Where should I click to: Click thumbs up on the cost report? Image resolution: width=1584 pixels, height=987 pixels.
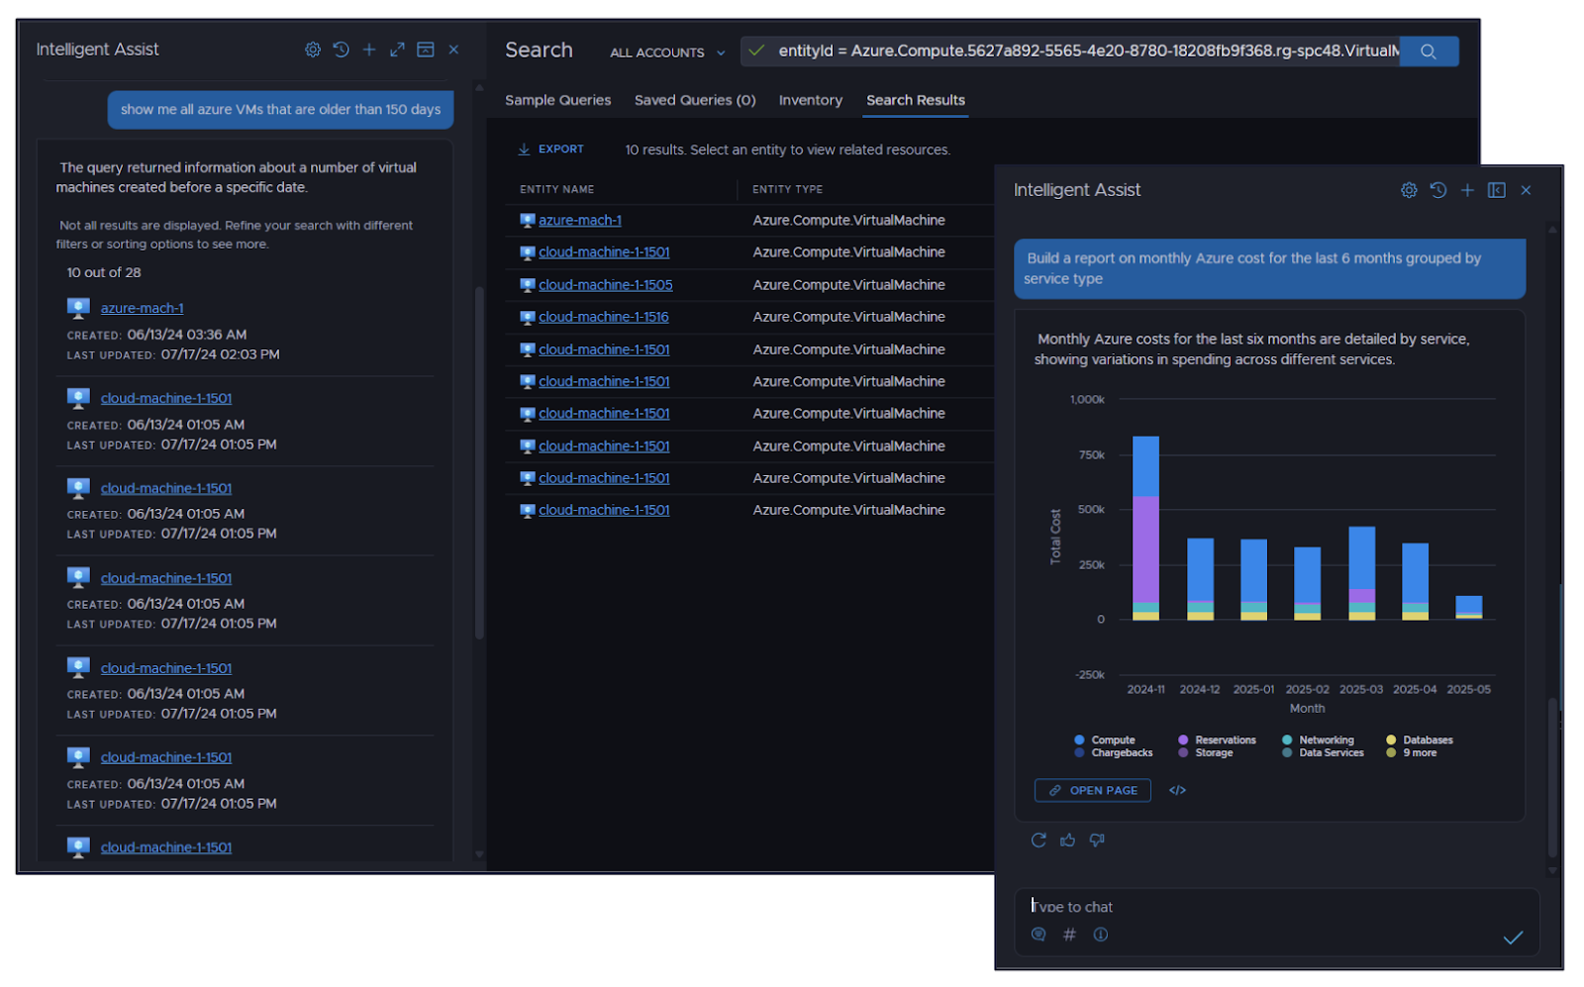point(1067,840)
